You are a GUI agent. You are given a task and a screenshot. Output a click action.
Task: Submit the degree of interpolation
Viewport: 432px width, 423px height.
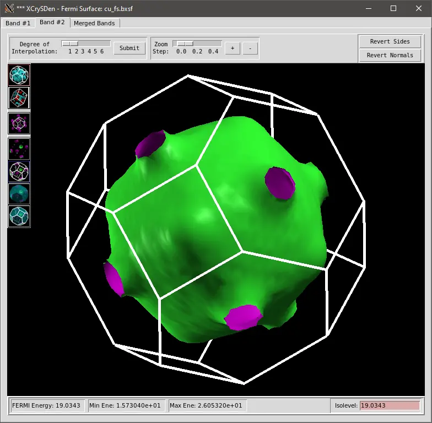click(129, 48)
